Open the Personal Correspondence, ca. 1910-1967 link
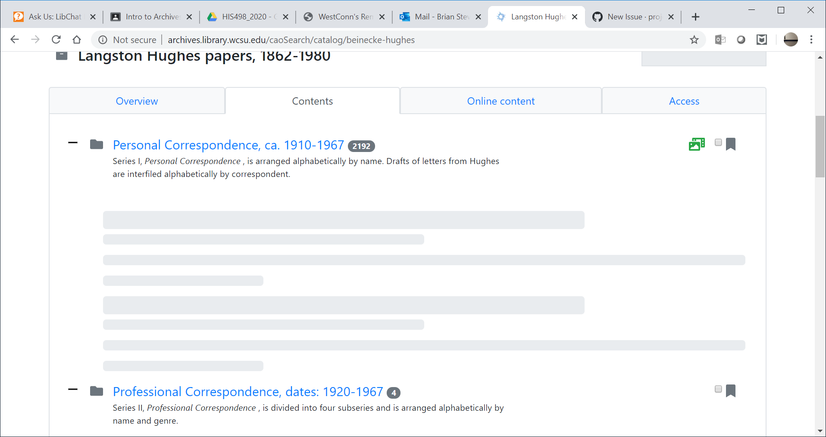This screenshot has width=826, height=437. tap(228, 145)
